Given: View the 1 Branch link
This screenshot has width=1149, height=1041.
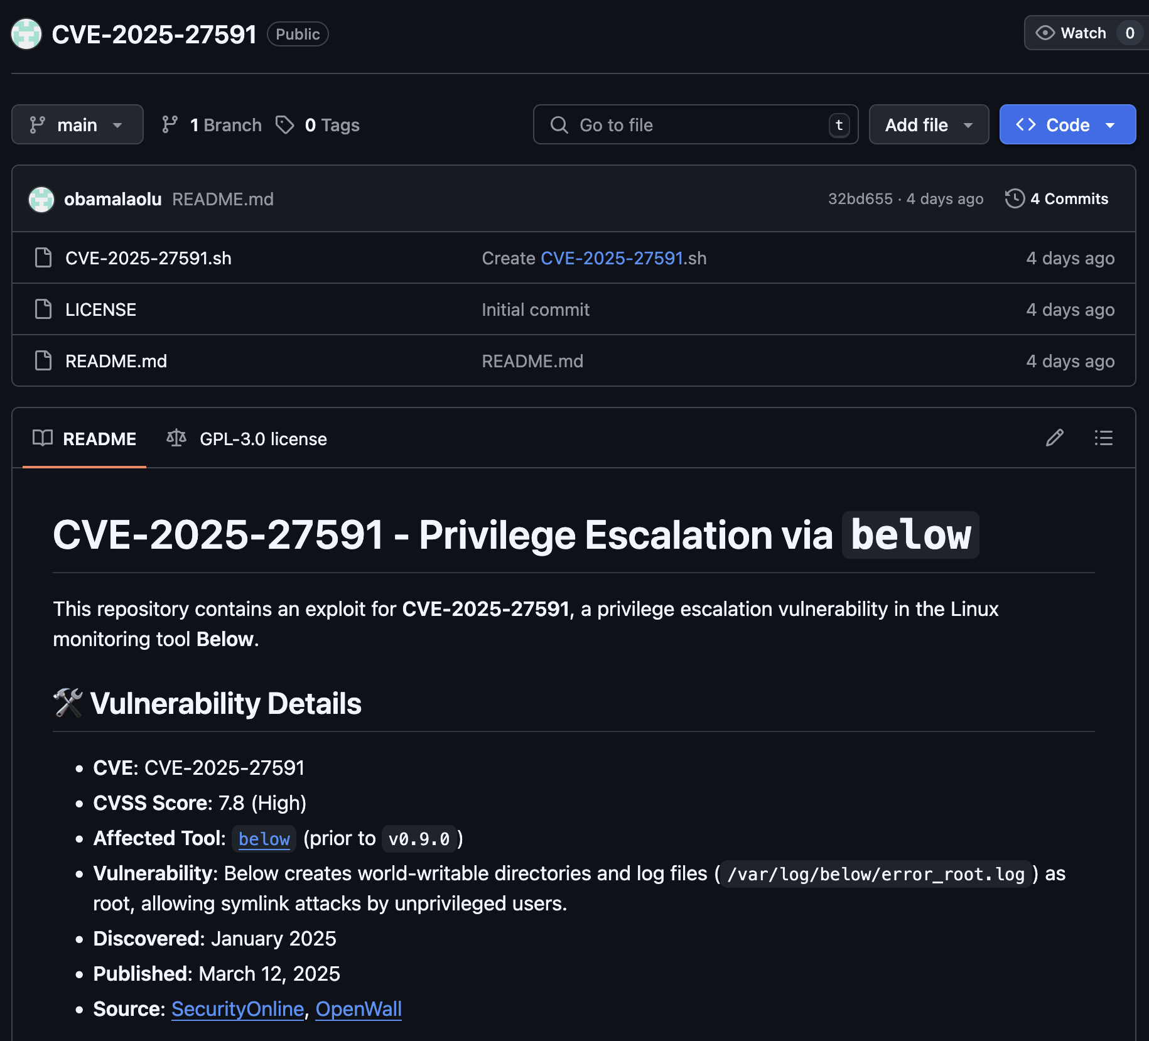Looking at the screenshot, I should tap(212, 125).
